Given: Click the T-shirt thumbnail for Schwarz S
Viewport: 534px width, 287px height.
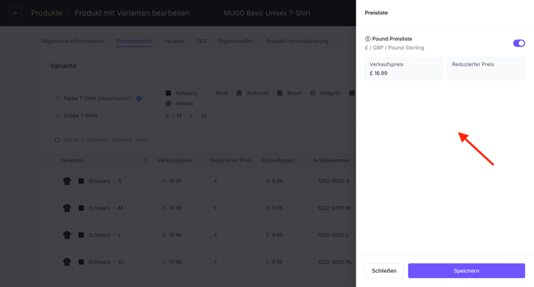Looking at the screenshot, I should [67, 181].
